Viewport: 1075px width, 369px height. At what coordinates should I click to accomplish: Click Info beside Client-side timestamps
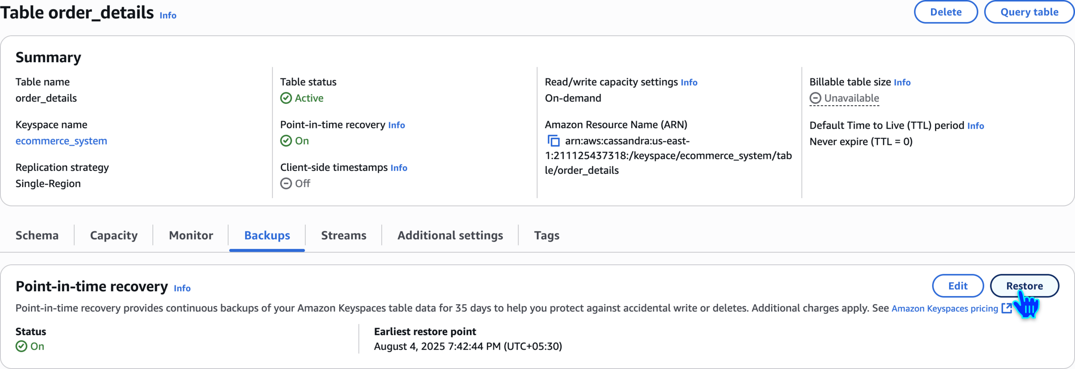[x=399, y=168]
